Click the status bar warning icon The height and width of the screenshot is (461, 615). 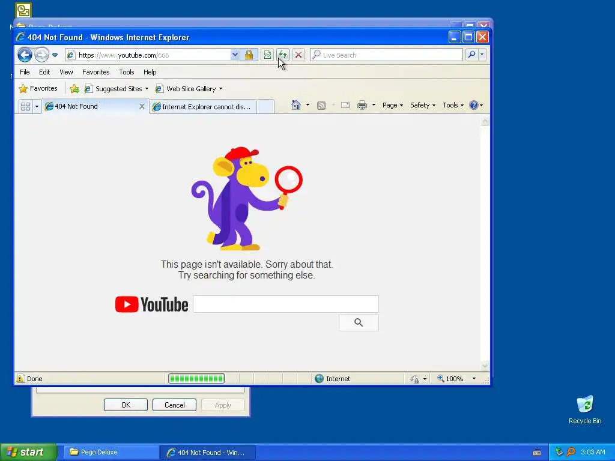click(20, 379)
